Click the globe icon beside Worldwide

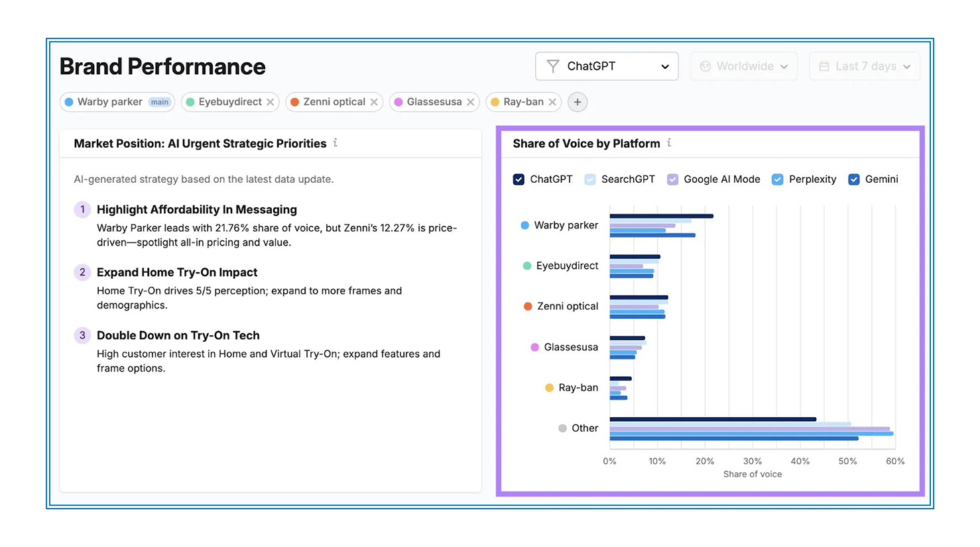[x=705, y=66]
